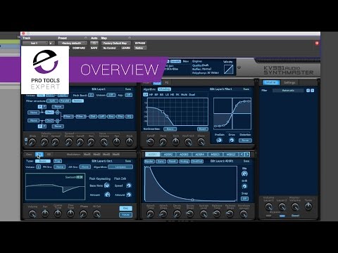338x253 pixels.
Task: Click the filter frequency response graph
Action: [x=177, y=112]
